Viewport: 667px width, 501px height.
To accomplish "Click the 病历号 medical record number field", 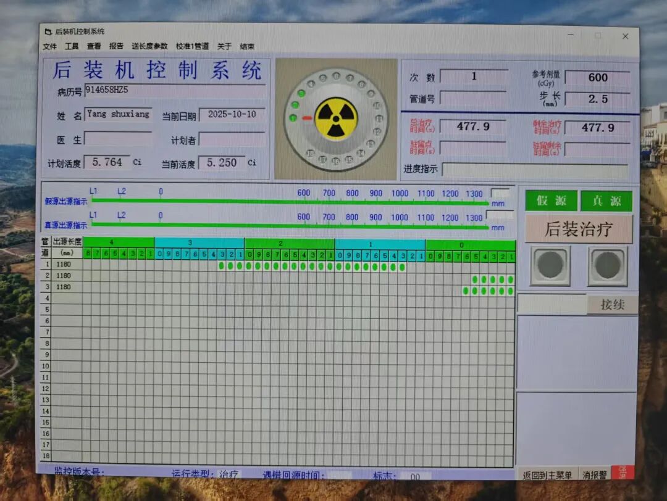I will tap(175, 90).
